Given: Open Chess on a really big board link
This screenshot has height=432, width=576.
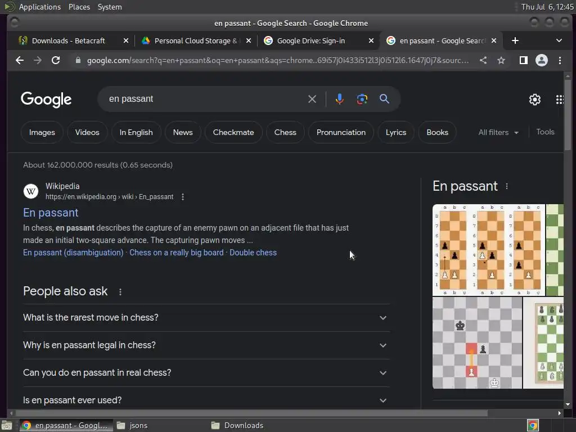Looking at the screenshot, I should (x=176, y=253).
